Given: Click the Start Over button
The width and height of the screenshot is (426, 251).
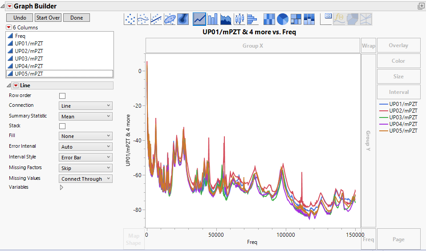Looking at the screenshot, I should [x=48, y=18].
